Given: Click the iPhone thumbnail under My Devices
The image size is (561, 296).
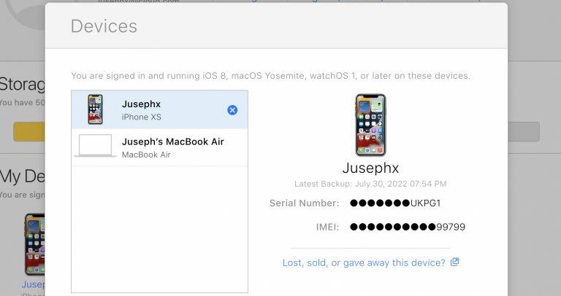Looking at the screenshot, I should [x=34, y=244].
